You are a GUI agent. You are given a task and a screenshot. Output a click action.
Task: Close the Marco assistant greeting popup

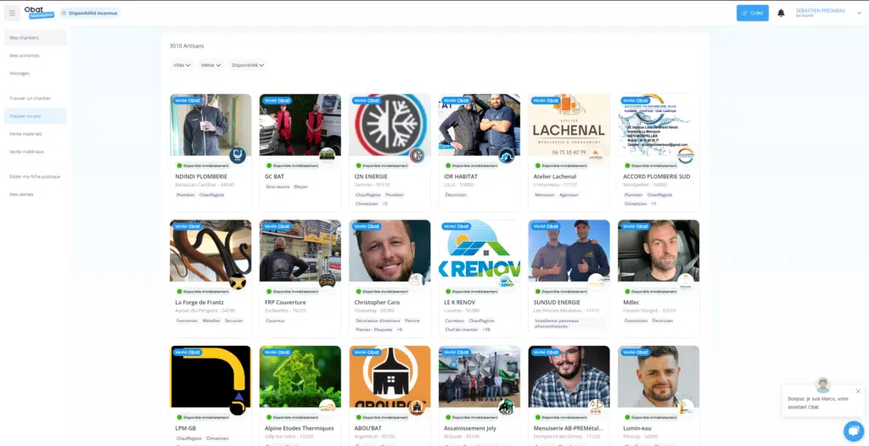coord(858,391)
